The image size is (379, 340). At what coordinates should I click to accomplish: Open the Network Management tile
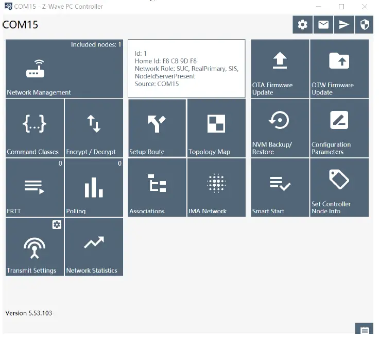(64, 69)
